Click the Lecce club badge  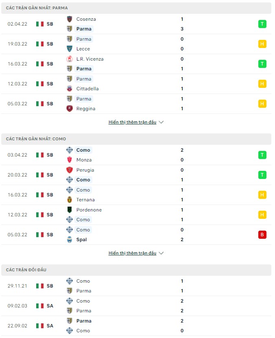69,49
